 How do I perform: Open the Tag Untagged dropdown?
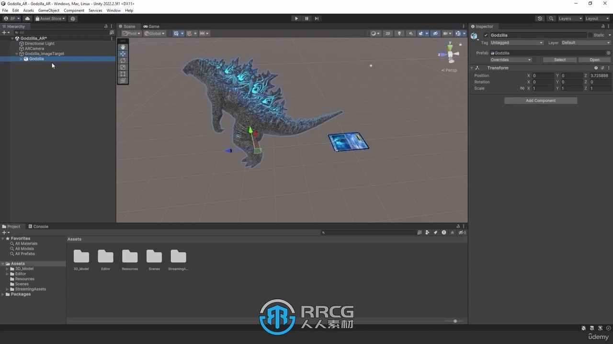[517, 43]
